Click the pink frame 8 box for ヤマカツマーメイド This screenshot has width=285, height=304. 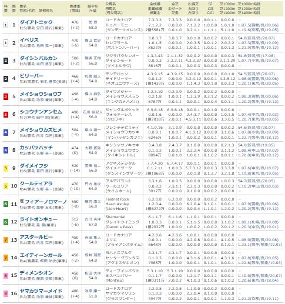pyautogui.click(x=6, y=293)
